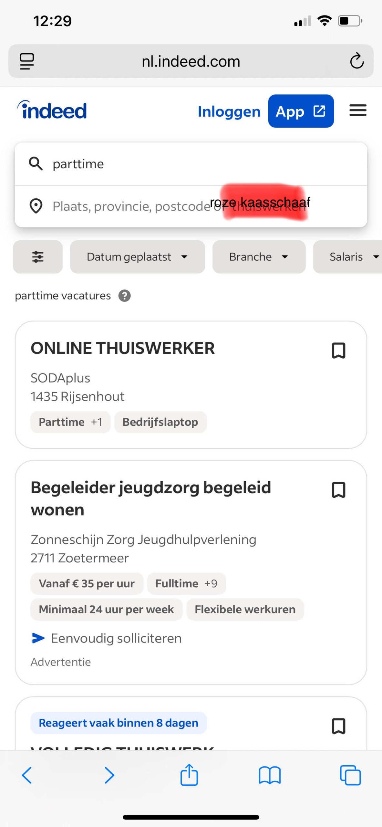This screenshot has height=827, width=382.
Task: Click the Inloggen link
Action: tap(229, 111)
